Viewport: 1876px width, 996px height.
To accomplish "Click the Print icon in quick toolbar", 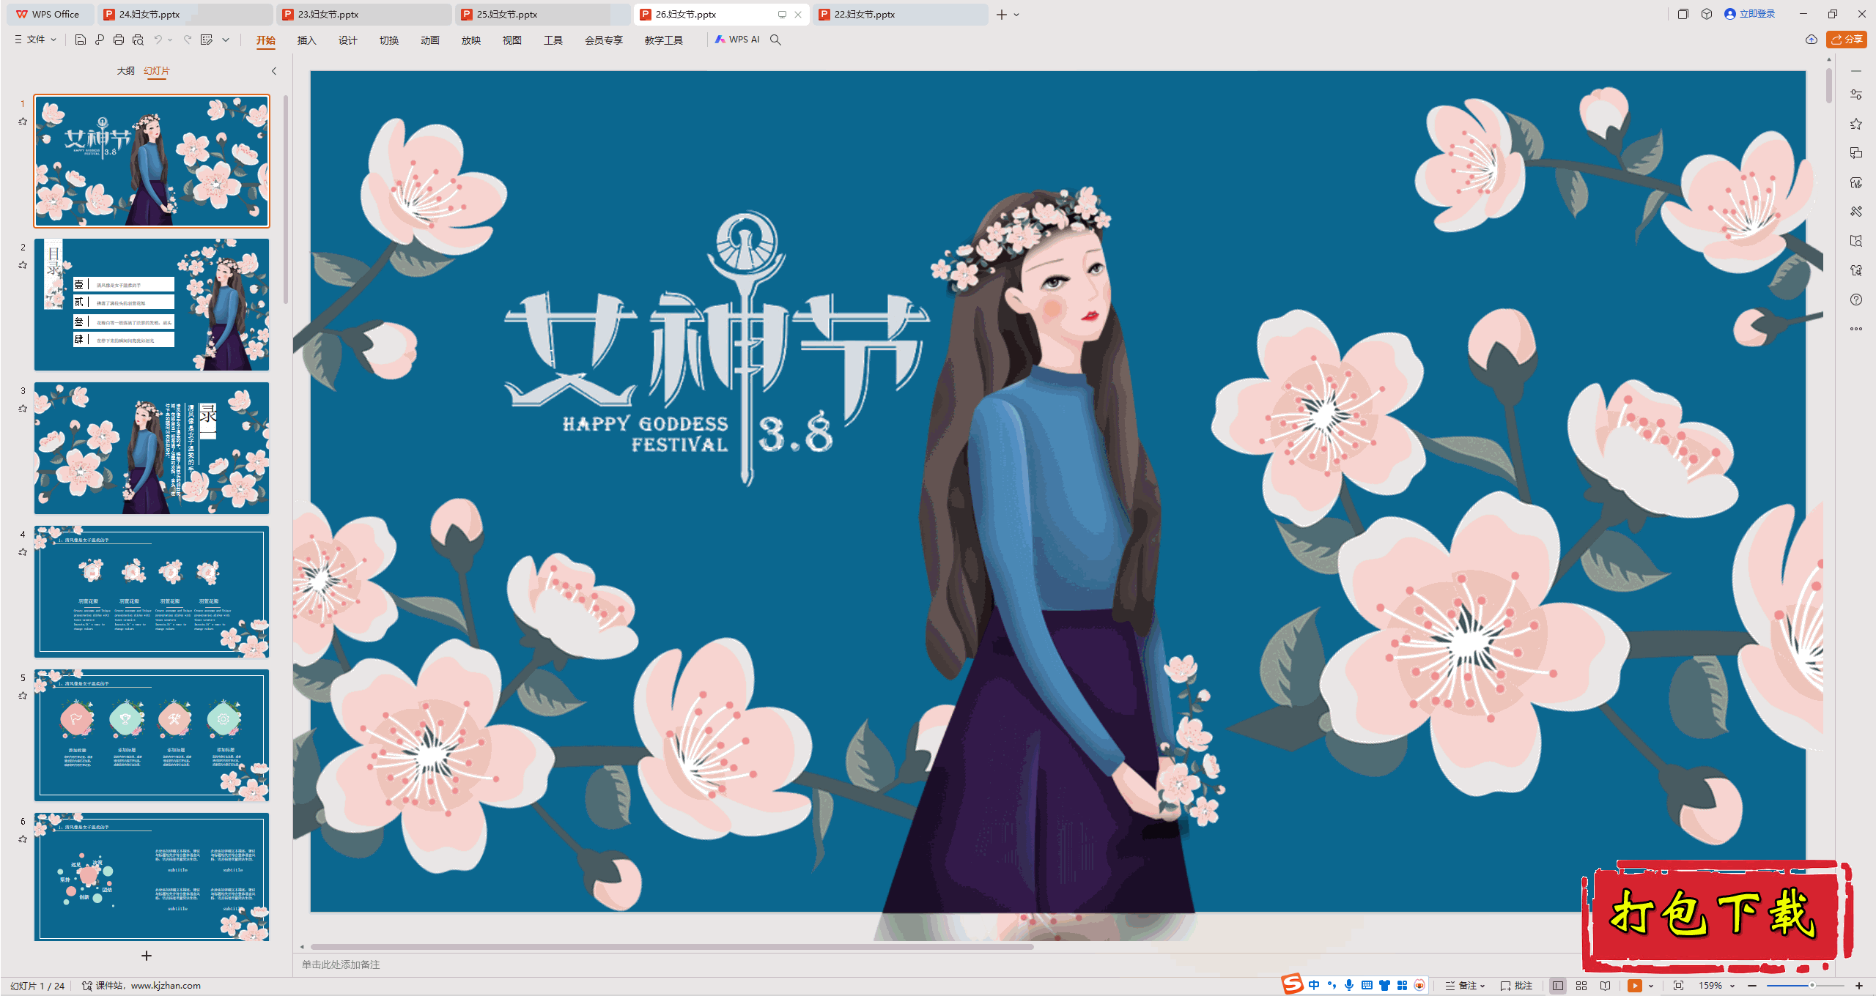I will click(119, 40).
